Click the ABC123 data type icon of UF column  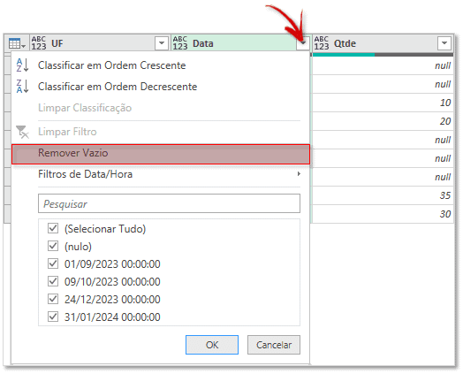[39, 43]
